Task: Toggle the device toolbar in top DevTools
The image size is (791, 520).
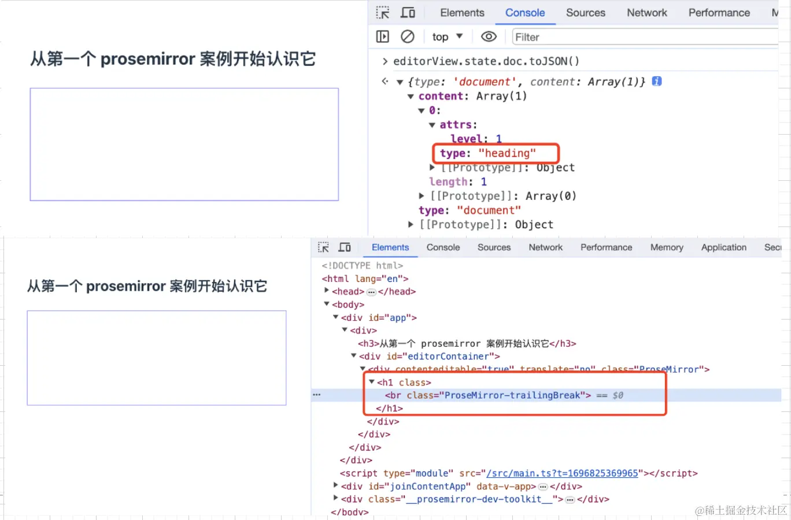Action: pyautogui.click(x=408, y=12)
